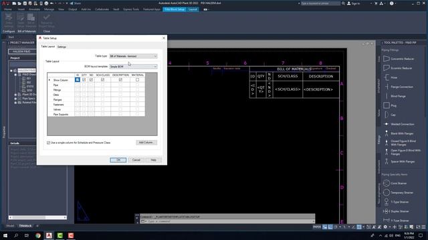Viewport: 428px width, 240px height.
Task: Open the Help question mark icon
Action: [392, 3]
